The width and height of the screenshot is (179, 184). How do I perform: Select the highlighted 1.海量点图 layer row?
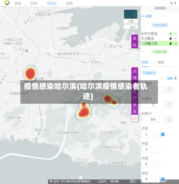pyautogui.click(x=160, y=44)
